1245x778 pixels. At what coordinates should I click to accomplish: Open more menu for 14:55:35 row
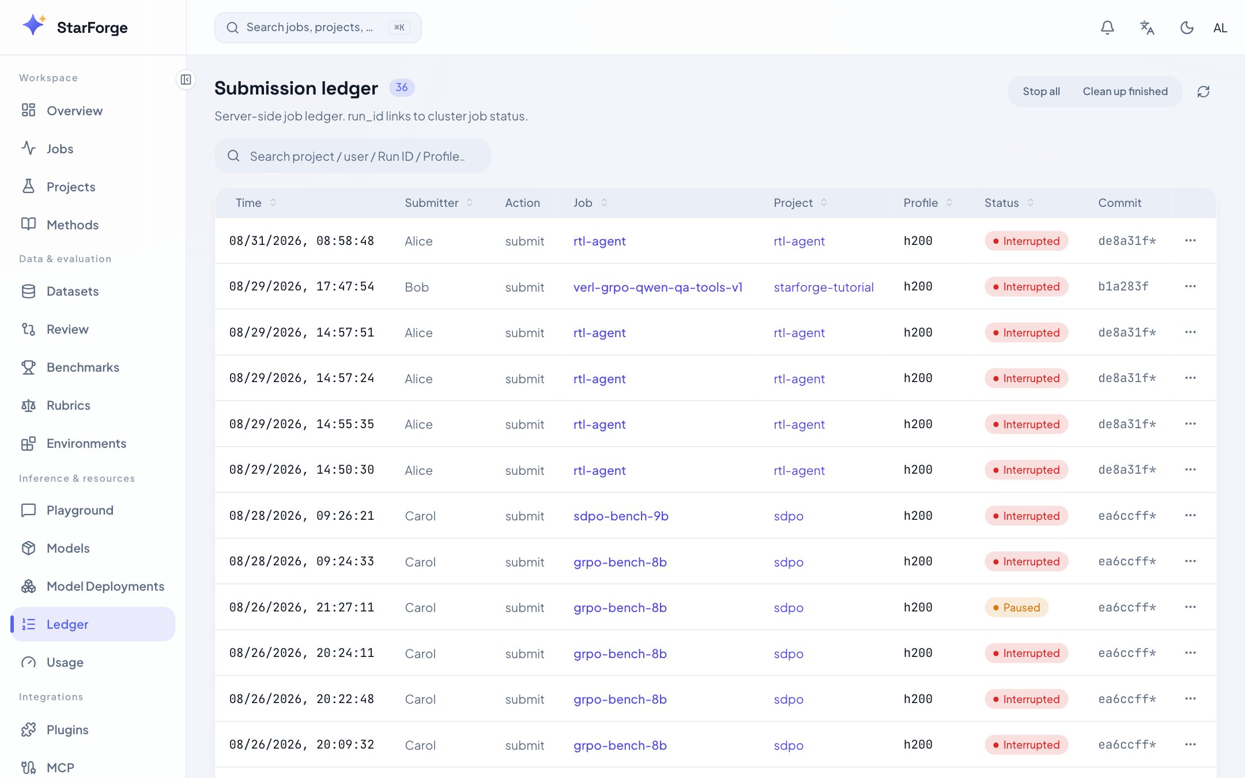point(1190,424)
